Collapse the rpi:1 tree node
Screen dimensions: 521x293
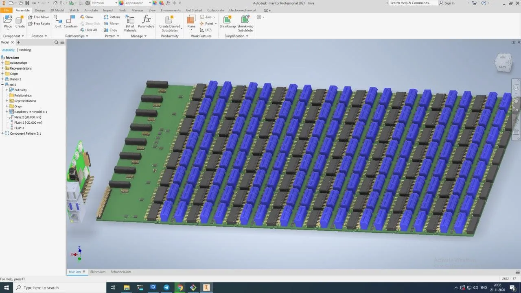(x=2, y=85)
